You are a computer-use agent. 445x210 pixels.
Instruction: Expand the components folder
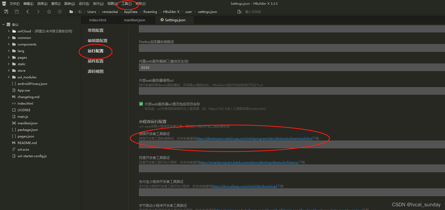tap(9, 44)
